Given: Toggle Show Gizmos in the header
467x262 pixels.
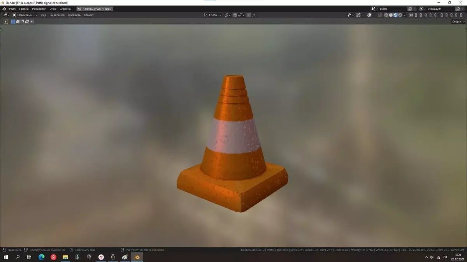Looking at the screenshot, I should 358,15.
